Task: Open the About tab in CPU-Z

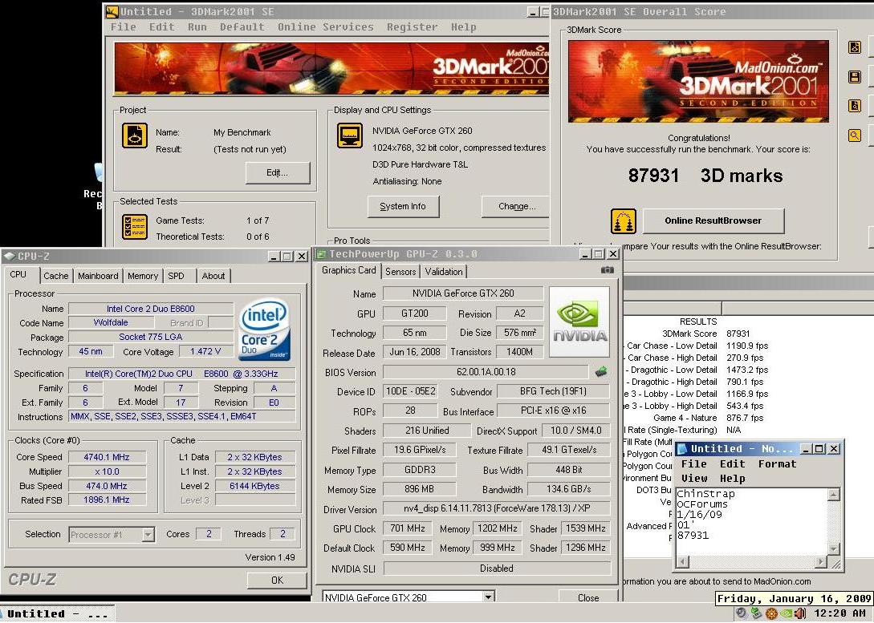Action: 213,276
